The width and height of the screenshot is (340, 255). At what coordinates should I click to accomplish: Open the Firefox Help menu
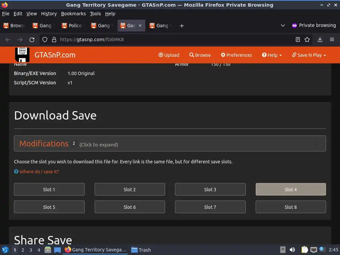pyautogui.click(x=110, y=14)
